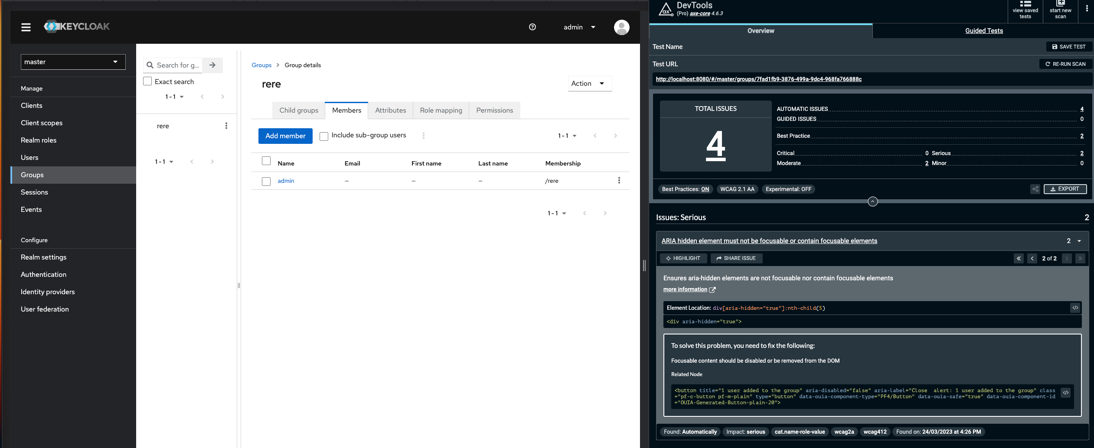Image resolution: width=1094 pixels, height=448 pixels.
Task: Expand the ARIA hidden element issue dropdown
Action: point(1079,240)
